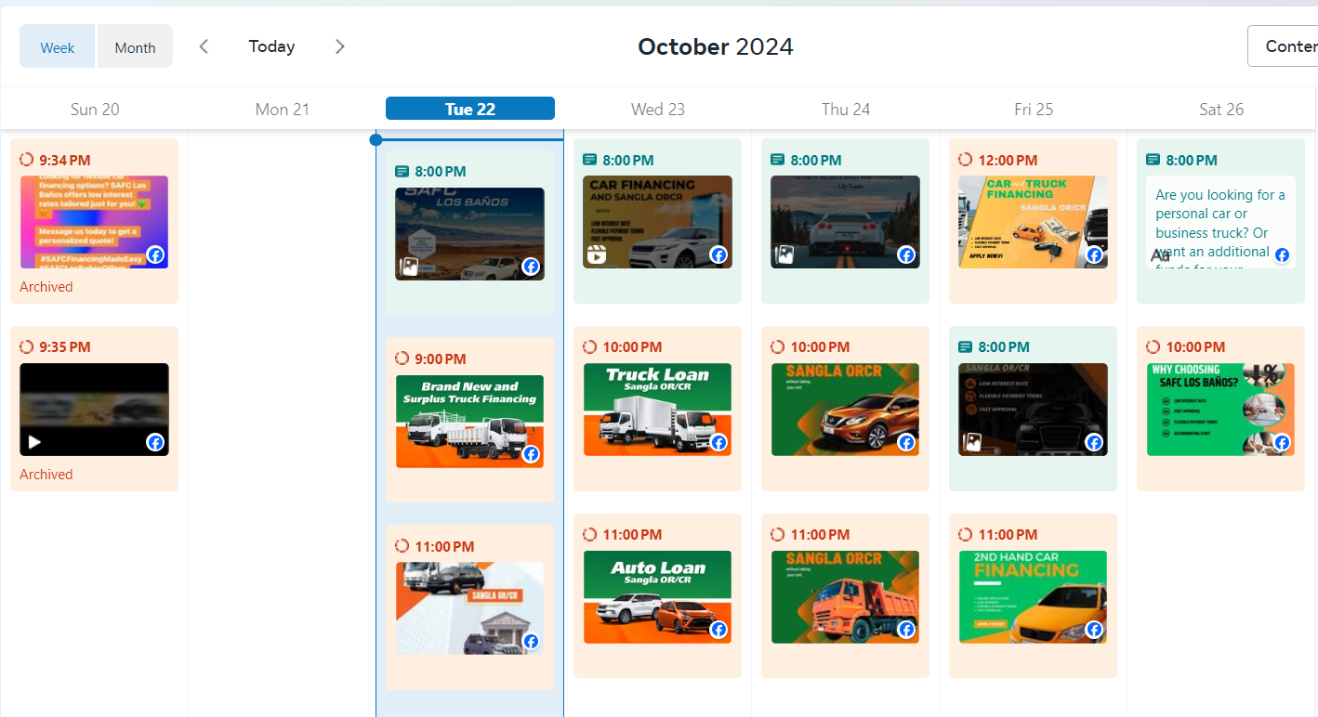Click the play icon on Sunday 9:35 PM video
Screen dimensions: 1318x717
pyautogui.click(x=34, y=442)
